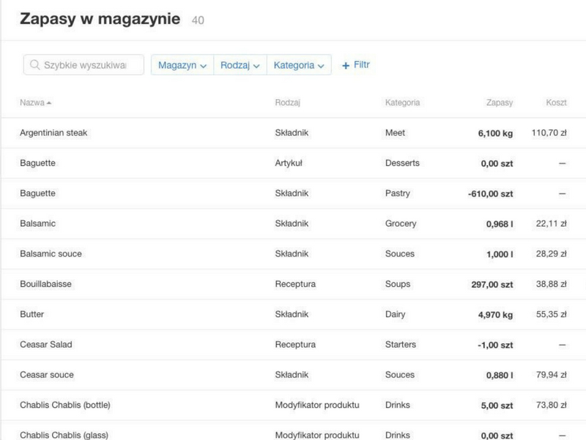Click the Meet category cell

click(395, 133)
